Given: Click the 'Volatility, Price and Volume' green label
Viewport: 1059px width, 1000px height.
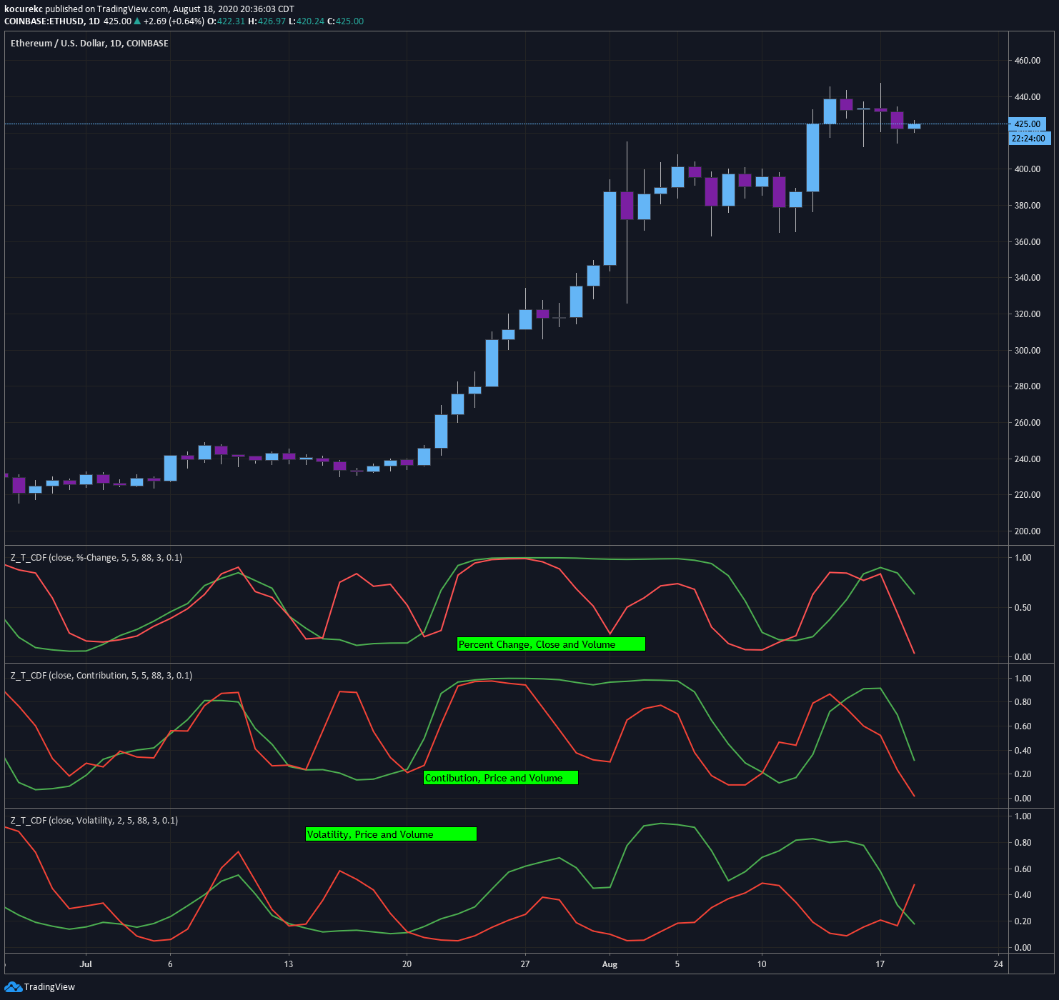Looking at the screenshot, I should pos(391,834).
